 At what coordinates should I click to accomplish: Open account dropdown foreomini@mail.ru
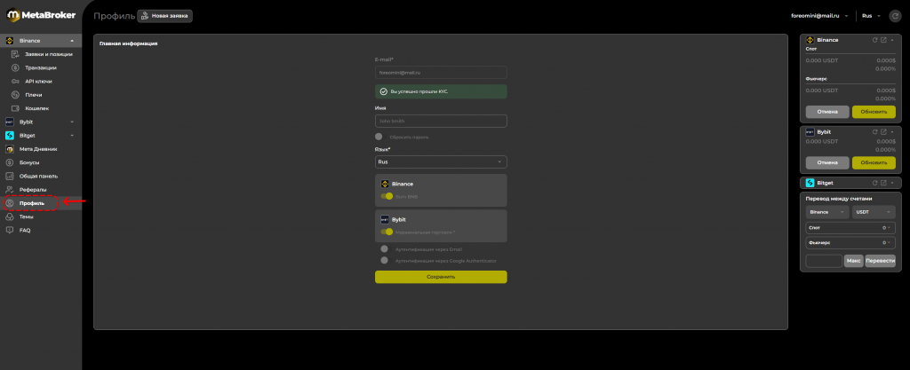[x=820, y=16]
